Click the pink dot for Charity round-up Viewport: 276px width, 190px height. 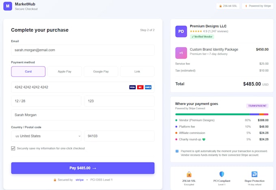click(176, 139)
